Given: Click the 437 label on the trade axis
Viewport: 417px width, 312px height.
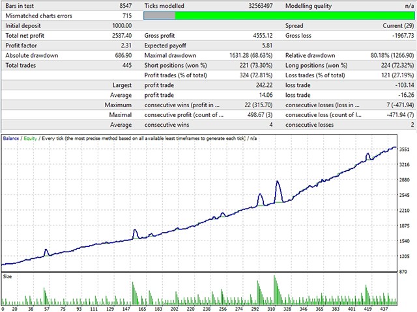Looking at the screenshot, I should 384,309.
